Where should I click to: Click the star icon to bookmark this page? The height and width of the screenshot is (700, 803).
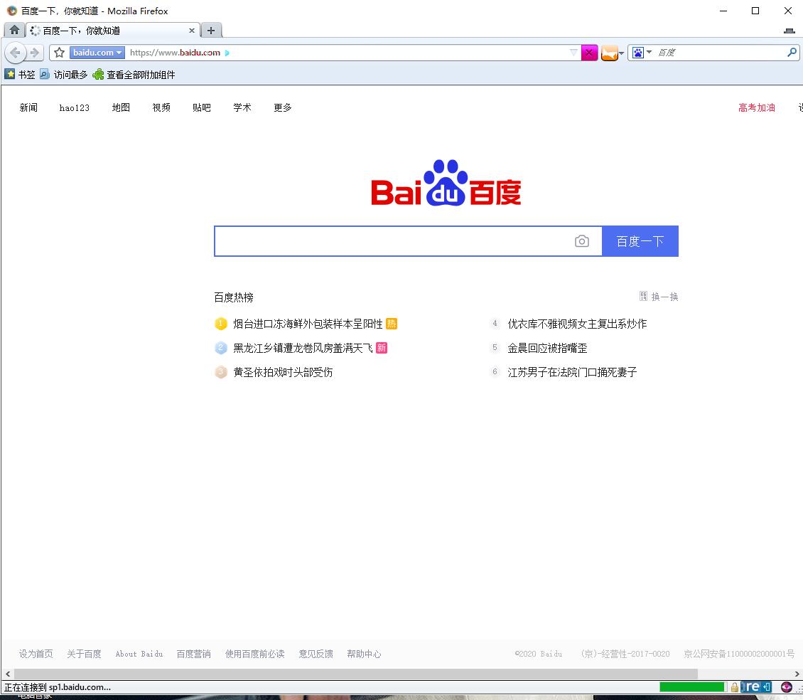[x=58, y=52]
